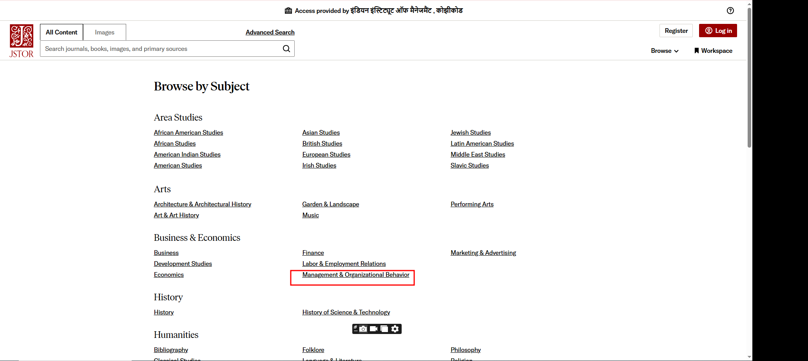Open the Advanced Search link

pyautogui.click(x=270, y=32)
